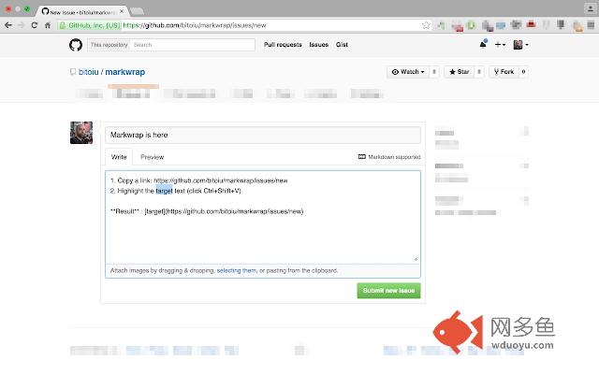Click the user avatar next to issue title

tap(81, 133)
